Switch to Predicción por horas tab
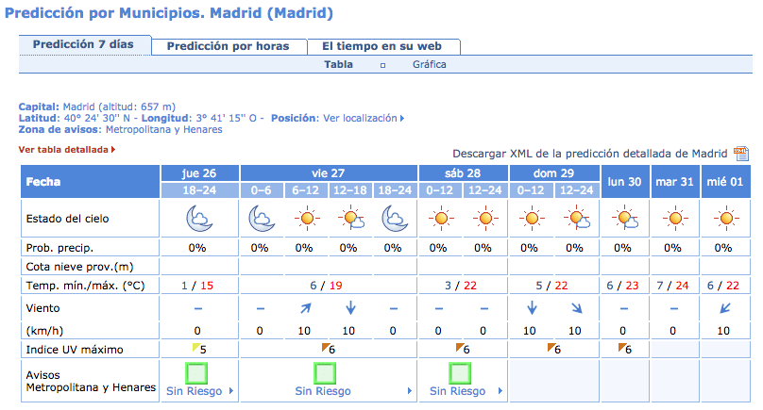This screenshot has width=763, height=410. [x=229, y=46]
